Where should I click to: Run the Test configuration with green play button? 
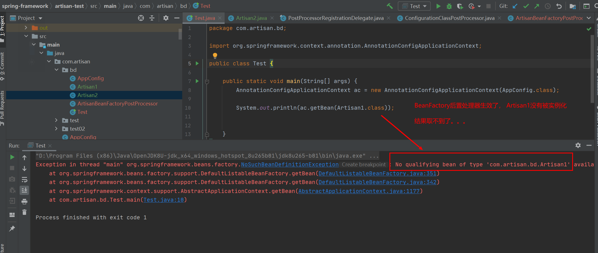pyautogui.click(x=438, y=6)
